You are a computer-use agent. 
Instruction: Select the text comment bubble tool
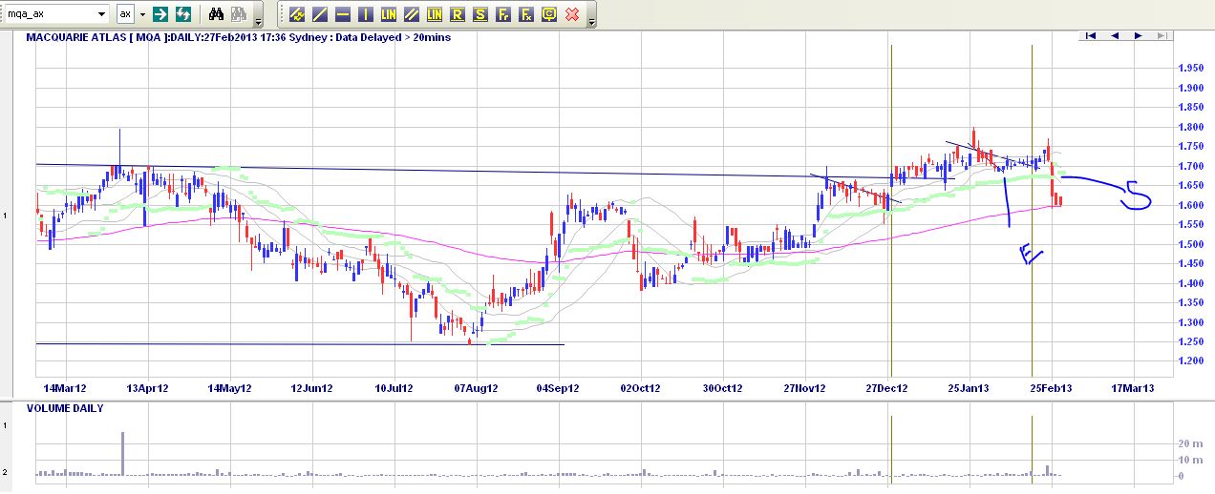[548, 14]
